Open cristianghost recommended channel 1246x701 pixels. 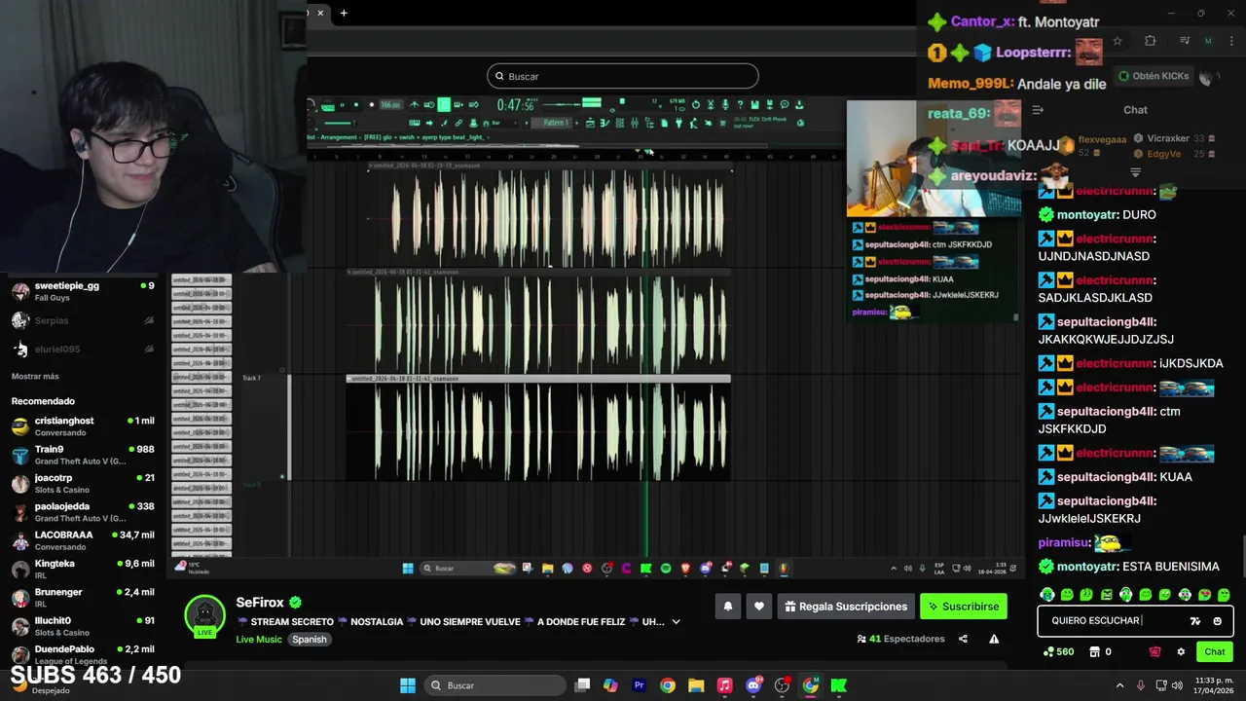point(83,426)
